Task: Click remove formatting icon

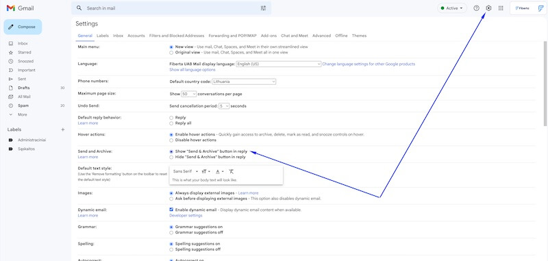Action: (x=231, y=171)
